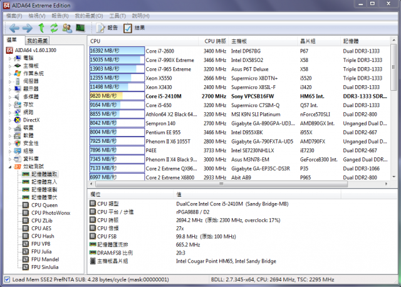Click the 主機板 column header
The image size is (401, 287).
click(x=263, y=41)
